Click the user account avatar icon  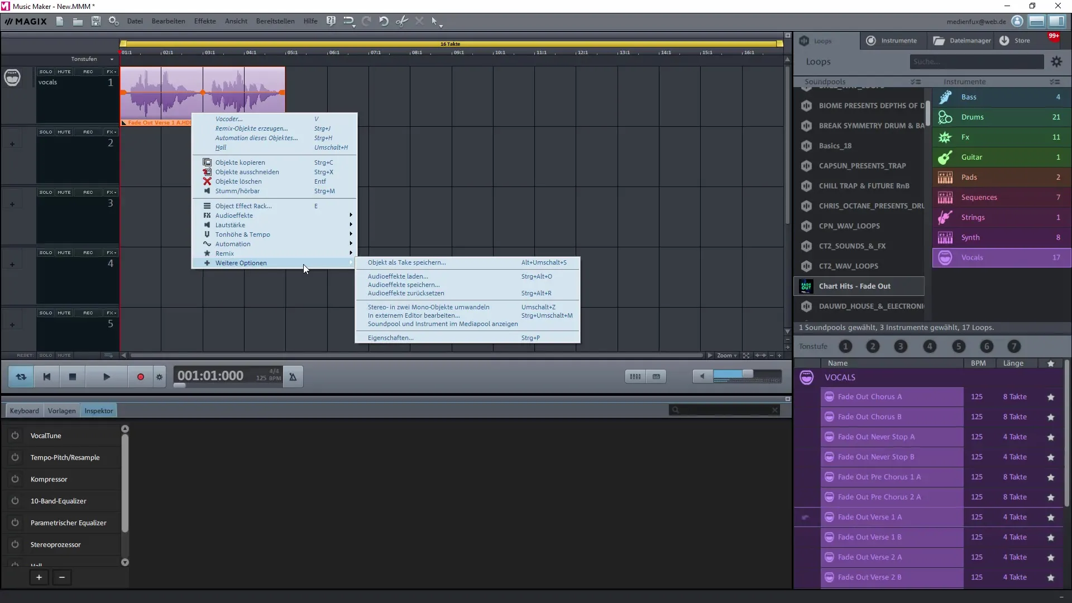pos(1017,21)
